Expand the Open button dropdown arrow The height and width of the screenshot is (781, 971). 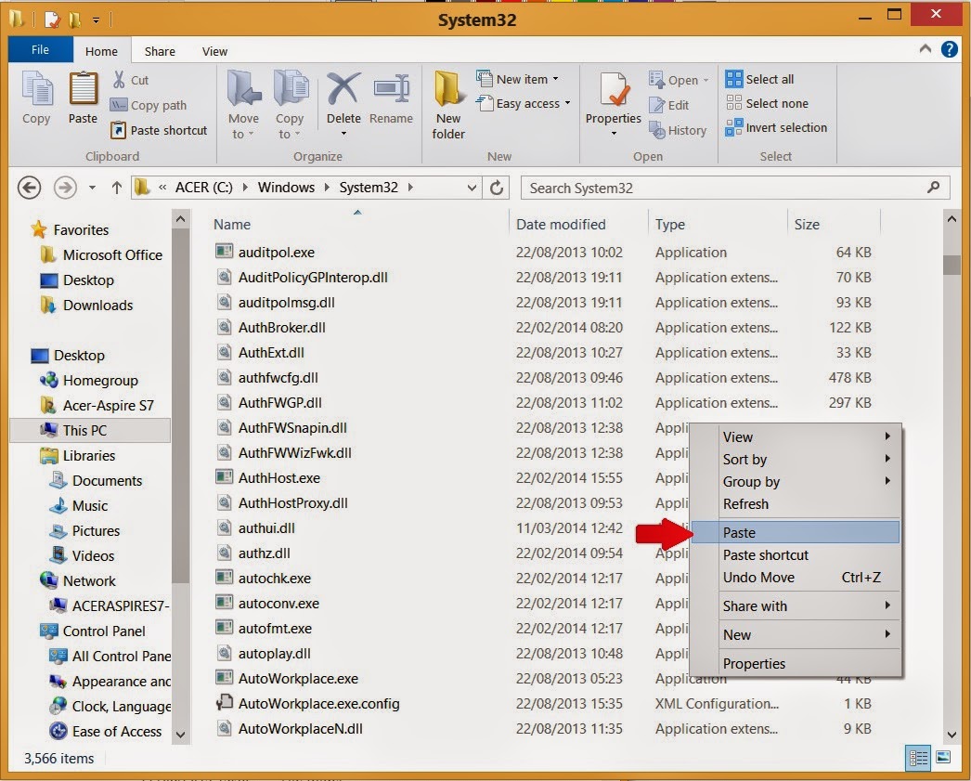[x=706, y=80]
